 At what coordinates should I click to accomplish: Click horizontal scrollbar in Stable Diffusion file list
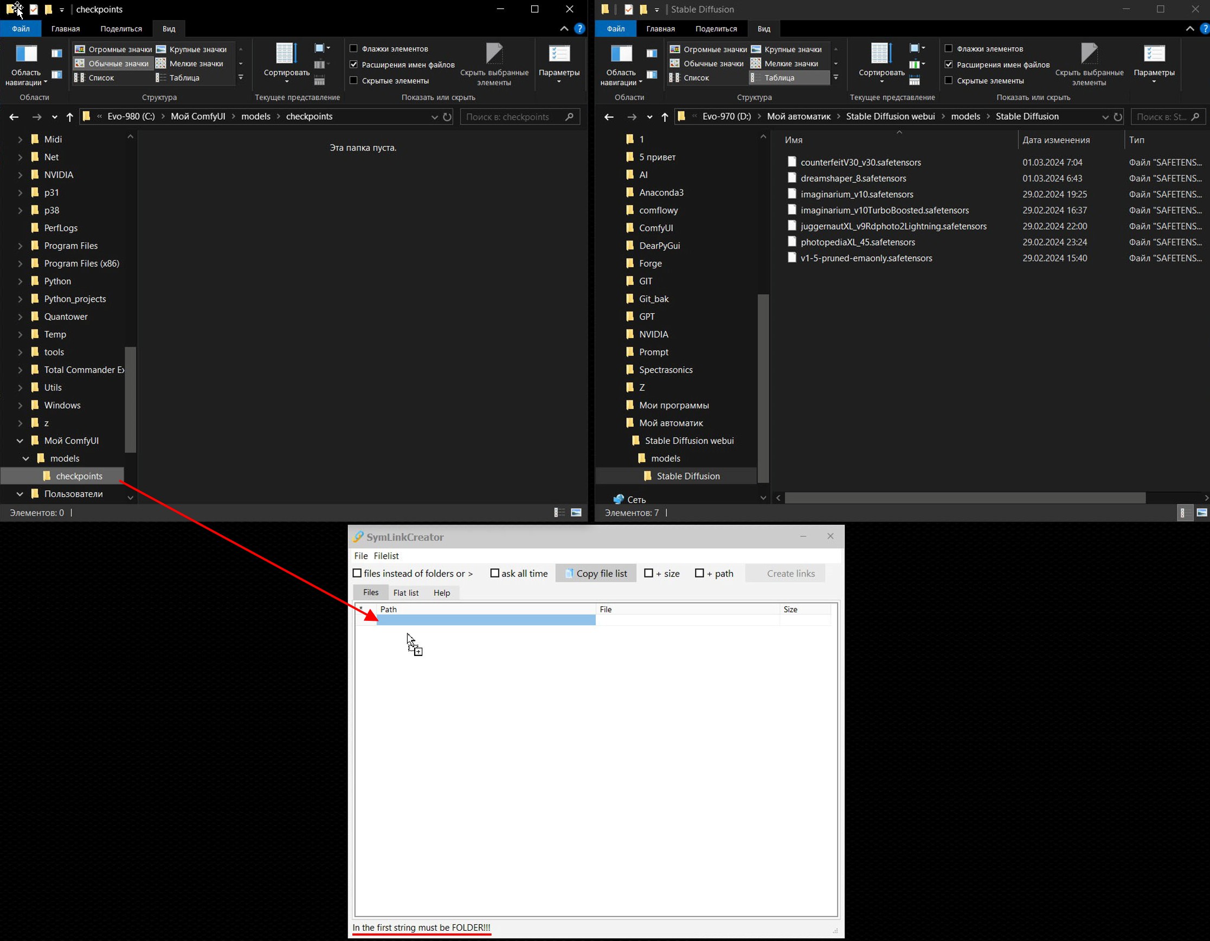[x=964, y=498]
